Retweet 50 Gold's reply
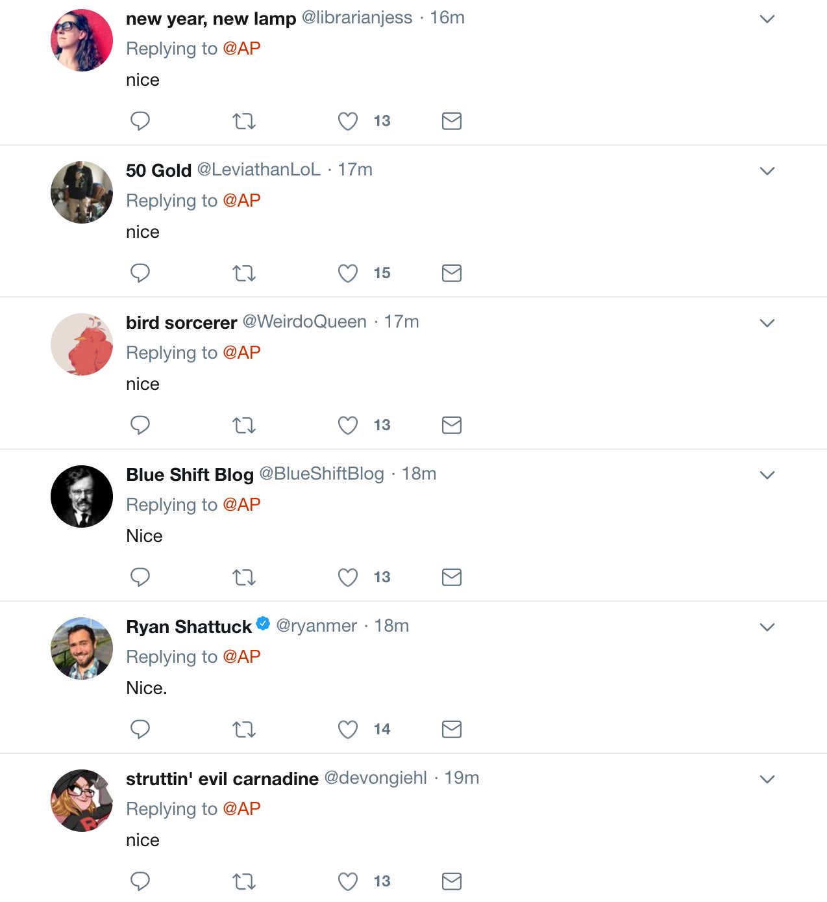 tap(244, 273)
